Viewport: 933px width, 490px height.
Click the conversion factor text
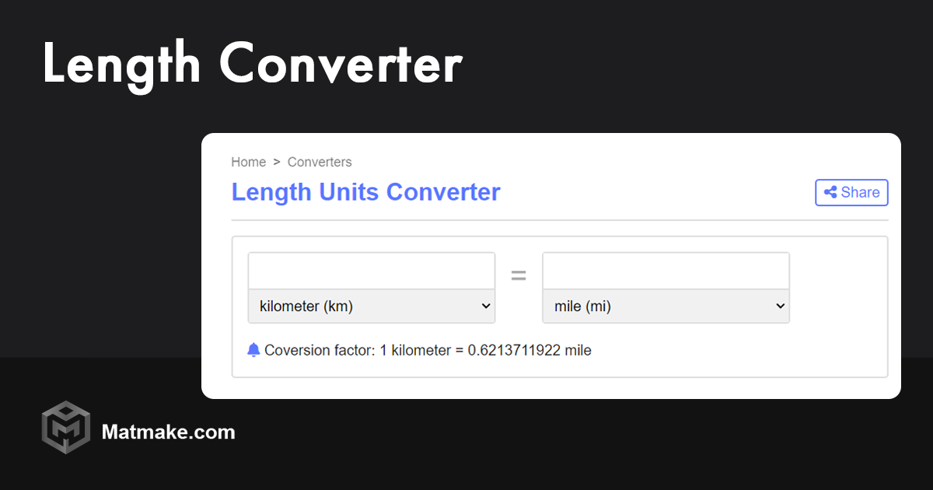428,350
